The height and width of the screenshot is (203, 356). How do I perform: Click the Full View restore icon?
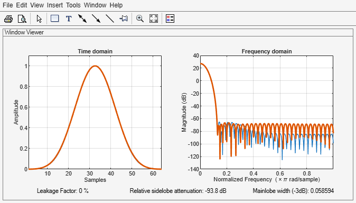[154, 19]
